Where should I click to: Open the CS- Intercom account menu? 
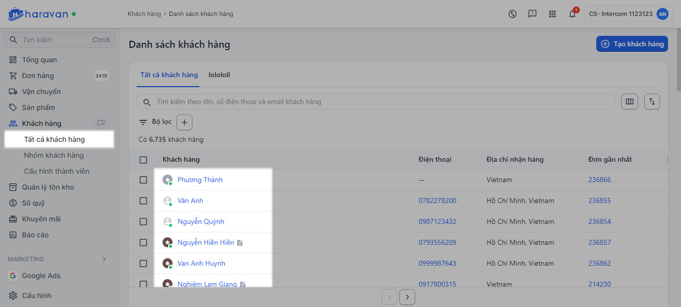coord(627,14)
